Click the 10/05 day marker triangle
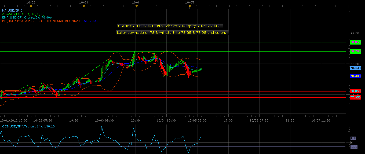 point(189,6)
